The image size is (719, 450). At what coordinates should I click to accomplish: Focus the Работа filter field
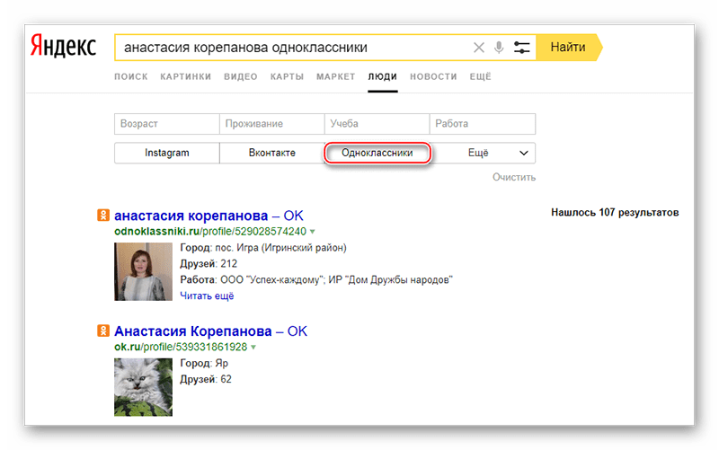pos(483,124)
